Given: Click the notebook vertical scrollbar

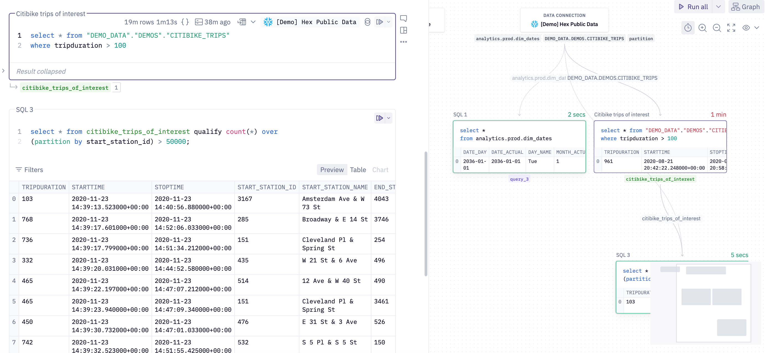Looking at the screenshot, I should [x=426, y=214].
